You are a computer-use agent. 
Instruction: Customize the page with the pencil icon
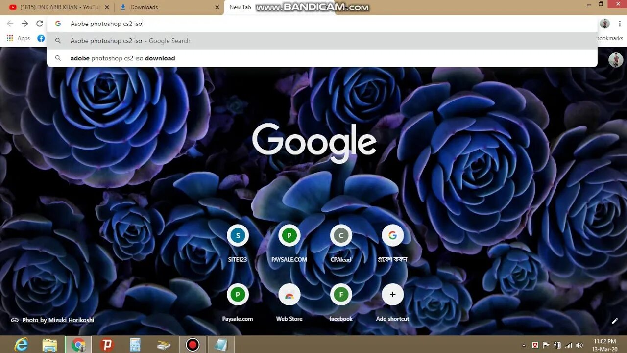[615, 321]
